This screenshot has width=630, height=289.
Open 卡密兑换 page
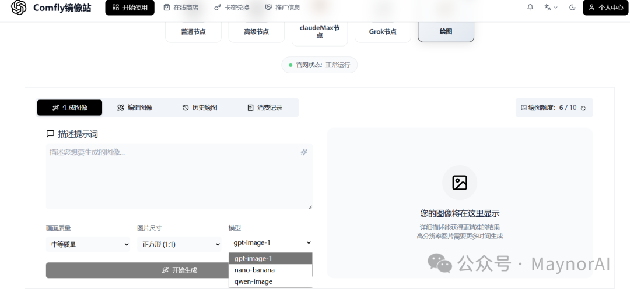pos(232,7)
